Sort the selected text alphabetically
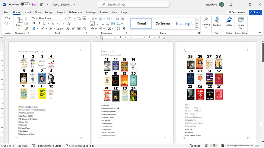Screen dimensions: 264x148 point(118,29)
